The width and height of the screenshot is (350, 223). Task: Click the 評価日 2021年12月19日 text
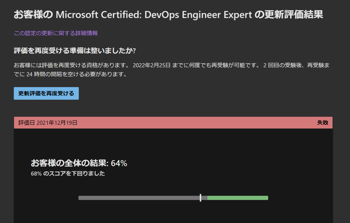[x=48, y=123]
